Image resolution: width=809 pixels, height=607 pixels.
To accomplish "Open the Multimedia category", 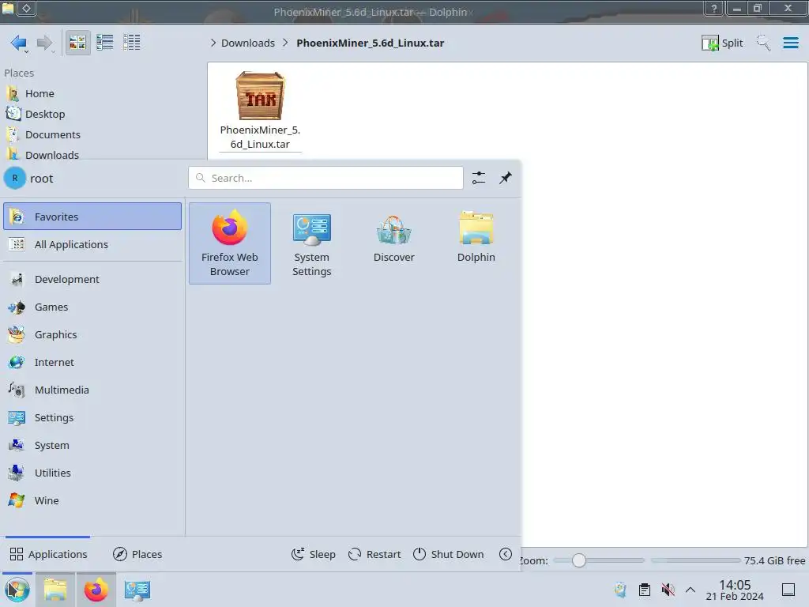I will pyautogui.click(x=92, y=390).
